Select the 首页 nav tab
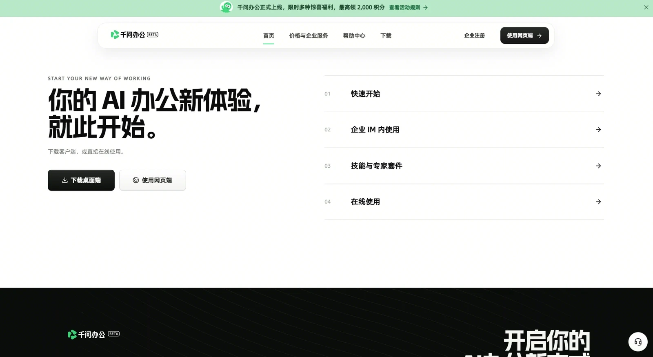 coord(269,35)
